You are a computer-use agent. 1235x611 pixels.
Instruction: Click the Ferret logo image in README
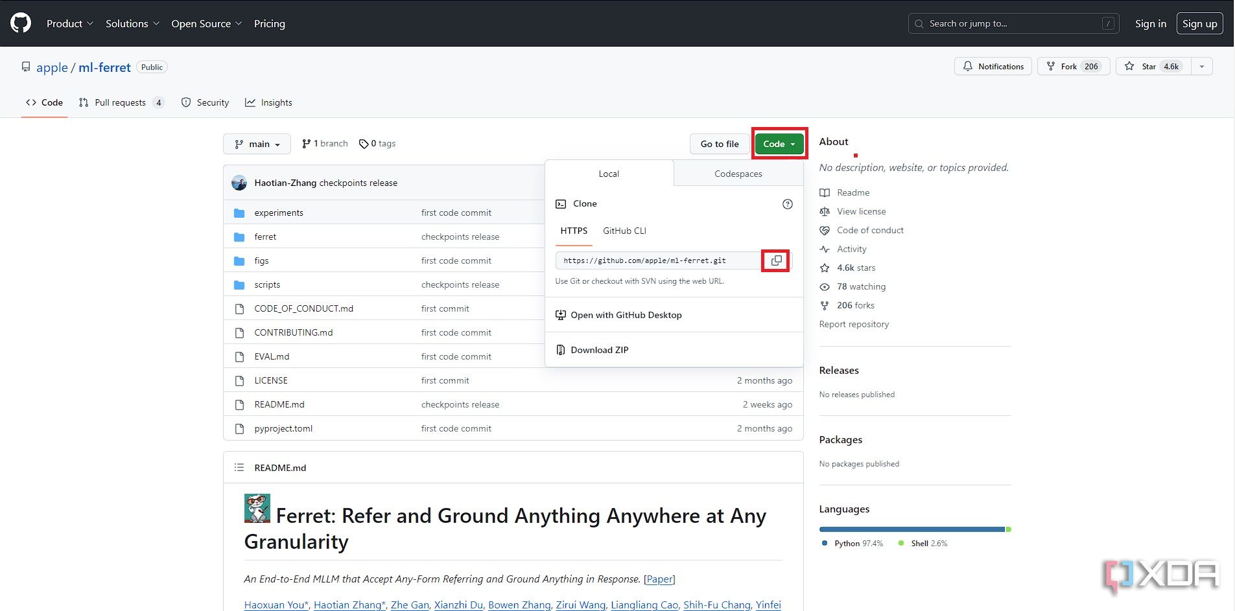pyautogui.click(x=257, y=508)
